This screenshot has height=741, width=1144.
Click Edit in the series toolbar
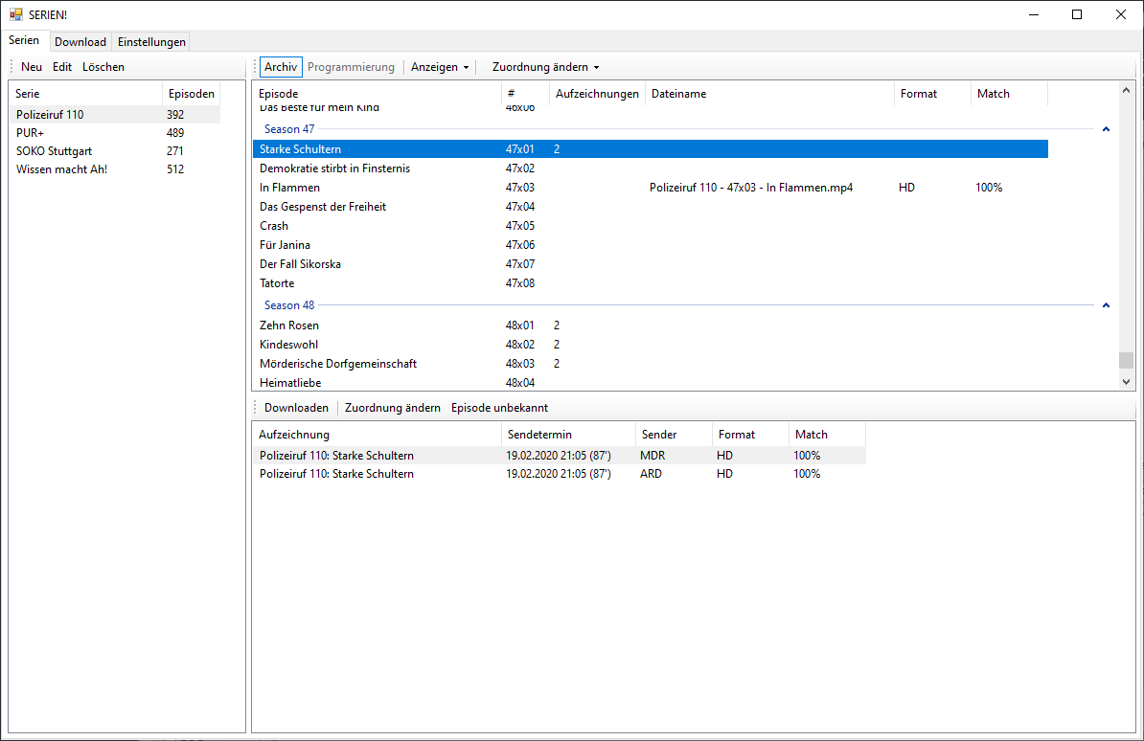[62, 67]
